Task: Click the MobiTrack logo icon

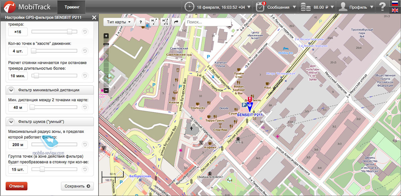Action: pos(10,7)
